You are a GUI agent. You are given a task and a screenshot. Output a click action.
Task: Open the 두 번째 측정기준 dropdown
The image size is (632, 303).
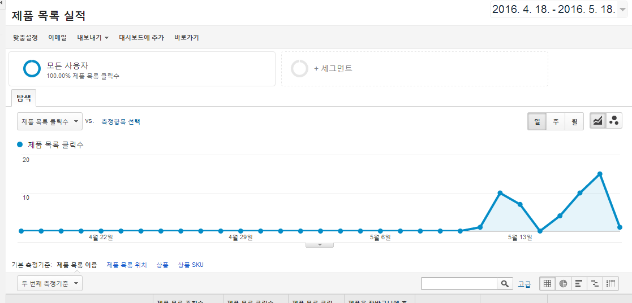50,283
